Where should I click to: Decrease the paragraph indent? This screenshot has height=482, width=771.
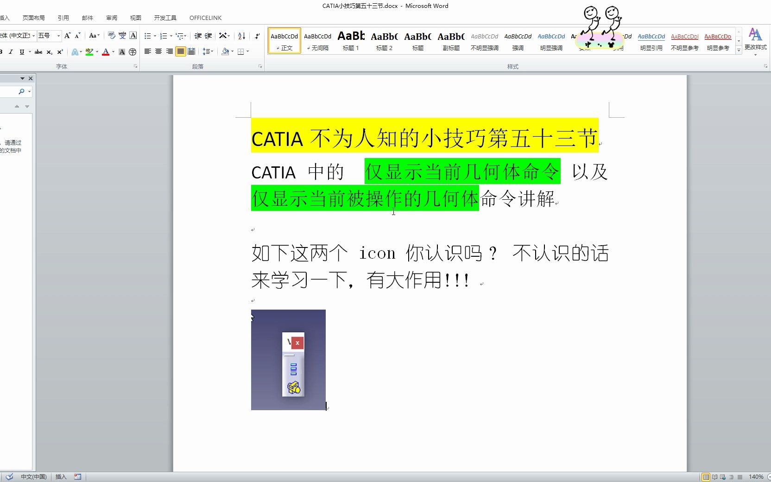[x=198, y=36]
